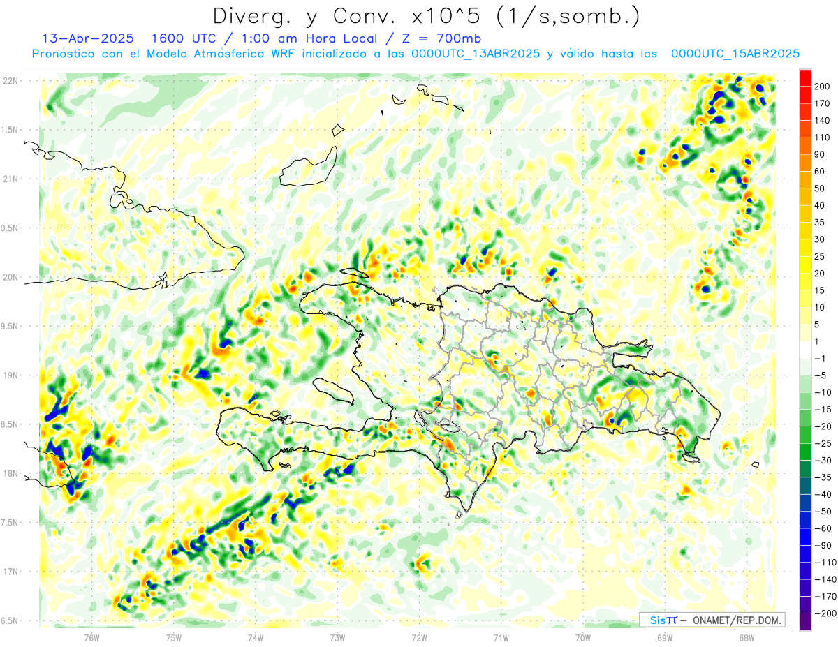The width and height of the screenshot is (838, 647).
Task: Click the "74W" longitude label
Action: pos(255,637)
